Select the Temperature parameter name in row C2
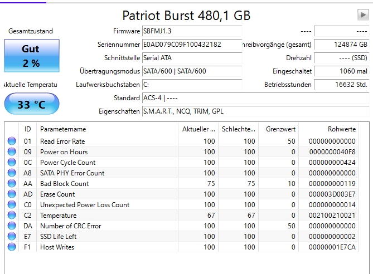This screenshot has width=373, height=274. tap(59, 216)
